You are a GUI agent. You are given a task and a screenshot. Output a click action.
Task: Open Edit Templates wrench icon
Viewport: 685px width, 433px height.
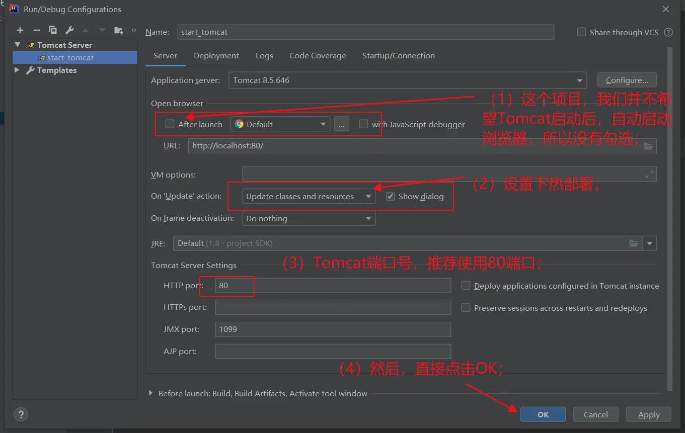pyautogui.click(x=70, y=31)
